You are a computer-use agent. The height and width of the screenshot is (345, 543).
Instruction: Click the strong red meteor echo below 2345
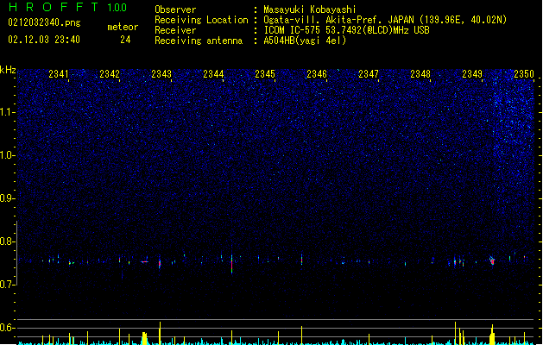tap(231, 265)
